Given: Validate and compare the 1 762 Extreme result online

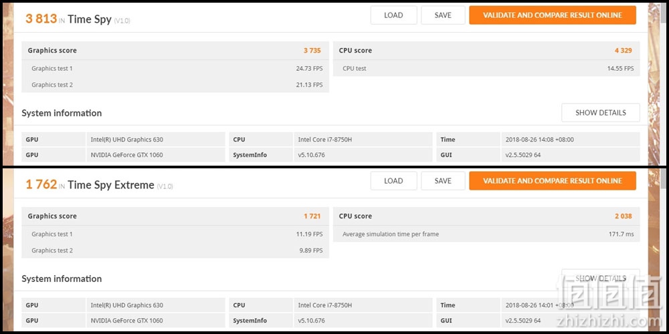Looking at the screenshot, I should tap(553, 180).
